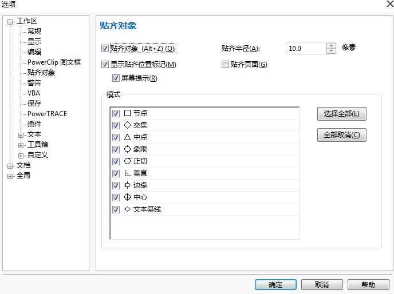Click the 中心 center snap icon
Screen dimensions: 394x294
(127, 197)
